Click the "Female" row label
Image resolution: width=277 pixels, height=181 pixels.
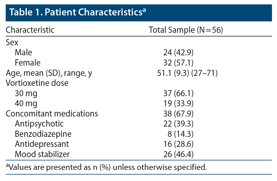click(x=28, y=63)
